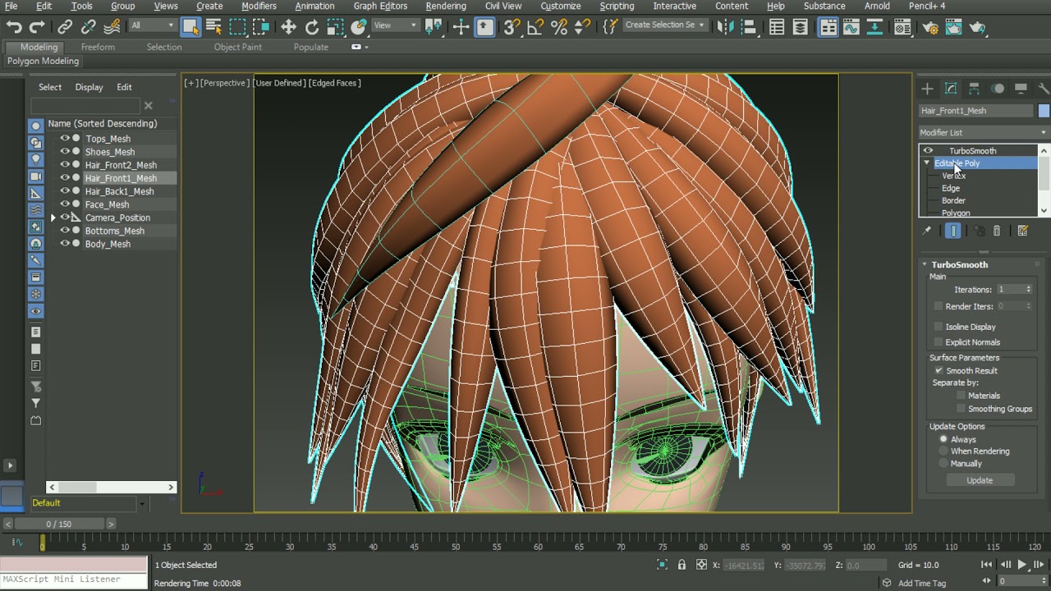Image resolution: width=1051 pixels, height=591 pixels.
Task: Select the When Rendering update option
Action: point(943,451)
